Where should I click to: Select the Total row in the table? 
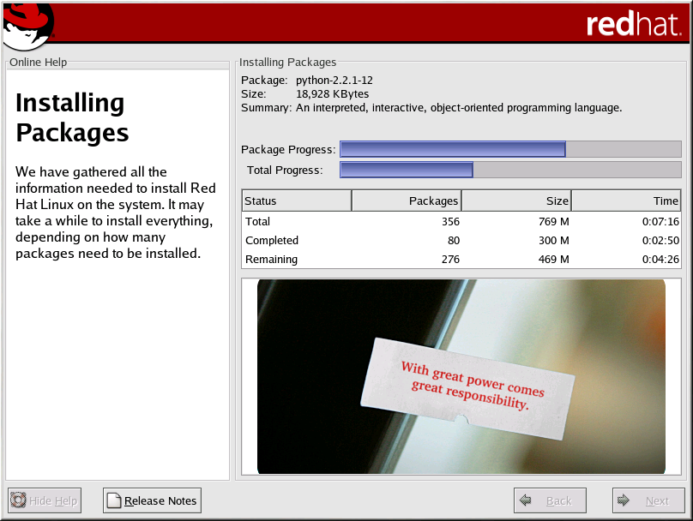click(x=461, y=222)
